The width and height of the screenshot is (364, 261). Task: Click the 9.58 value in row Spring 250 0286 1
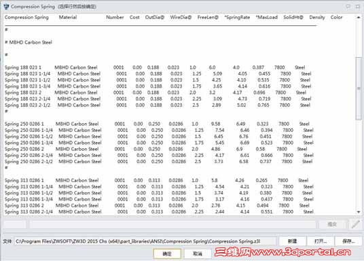[216, 124]
